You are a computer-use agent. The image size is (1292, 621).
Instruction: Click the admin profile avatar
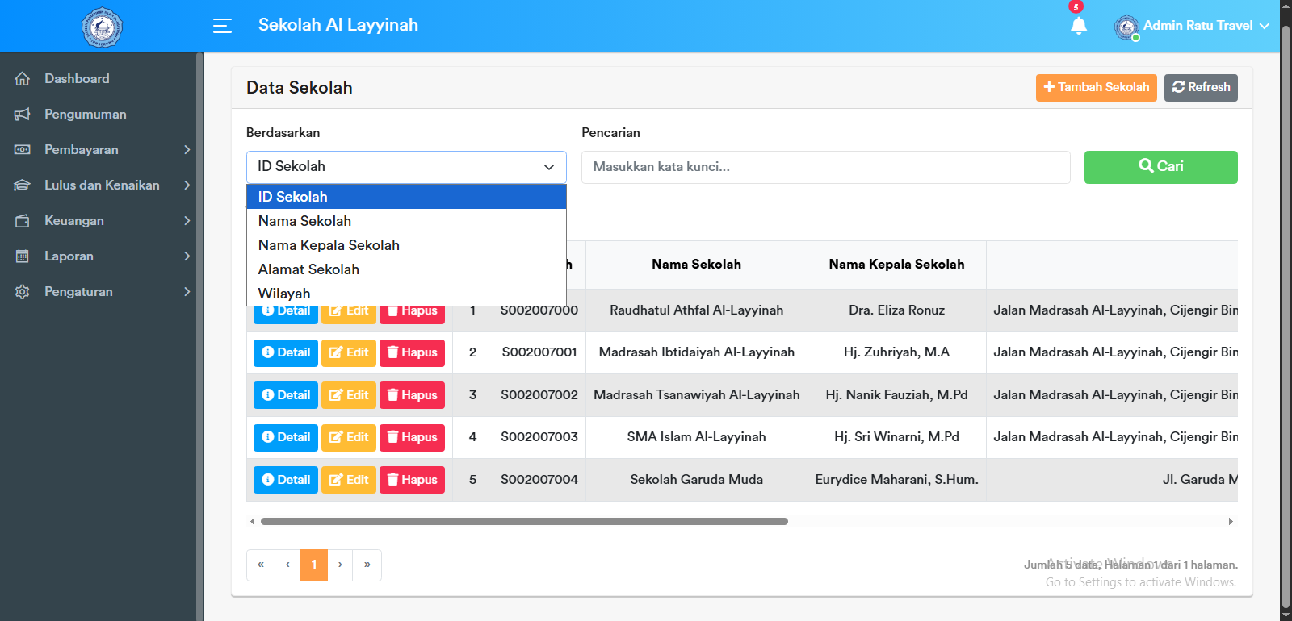pyautogui.click(x=1126, y=27)
